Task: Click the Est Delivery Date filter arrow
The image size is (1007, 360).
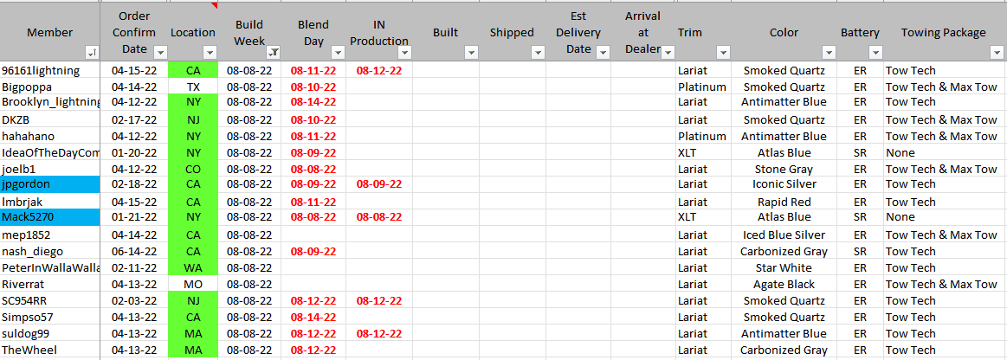Action: [x=604, y=53]
